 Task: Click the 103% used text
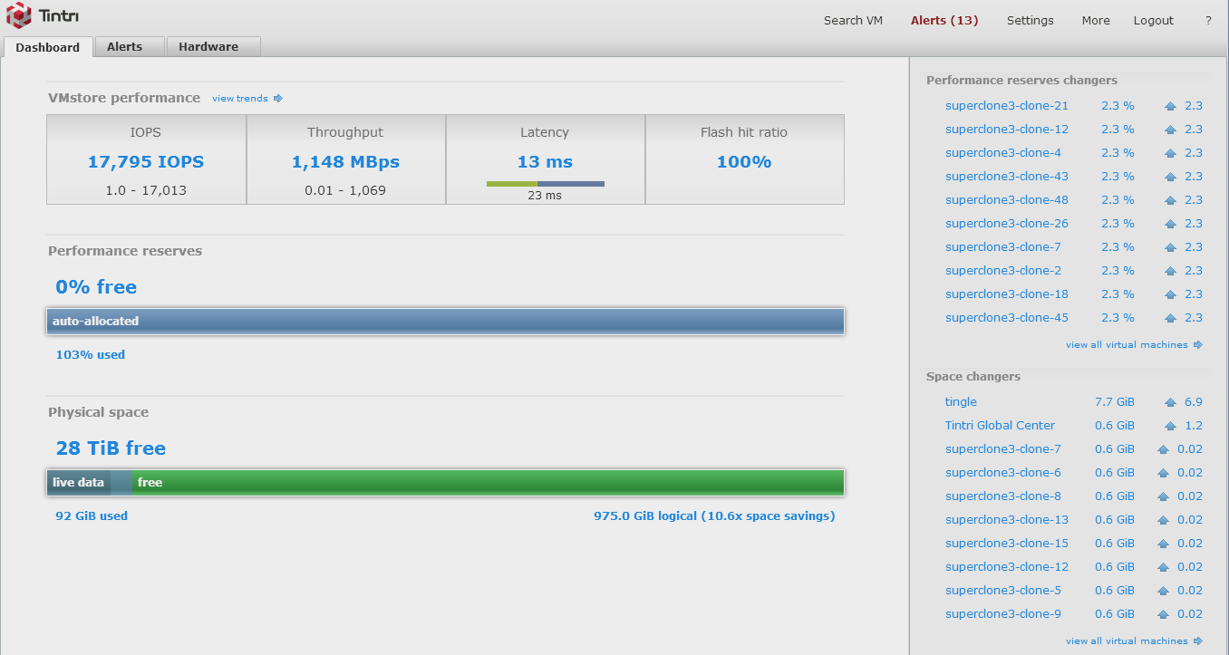point(91,355)
